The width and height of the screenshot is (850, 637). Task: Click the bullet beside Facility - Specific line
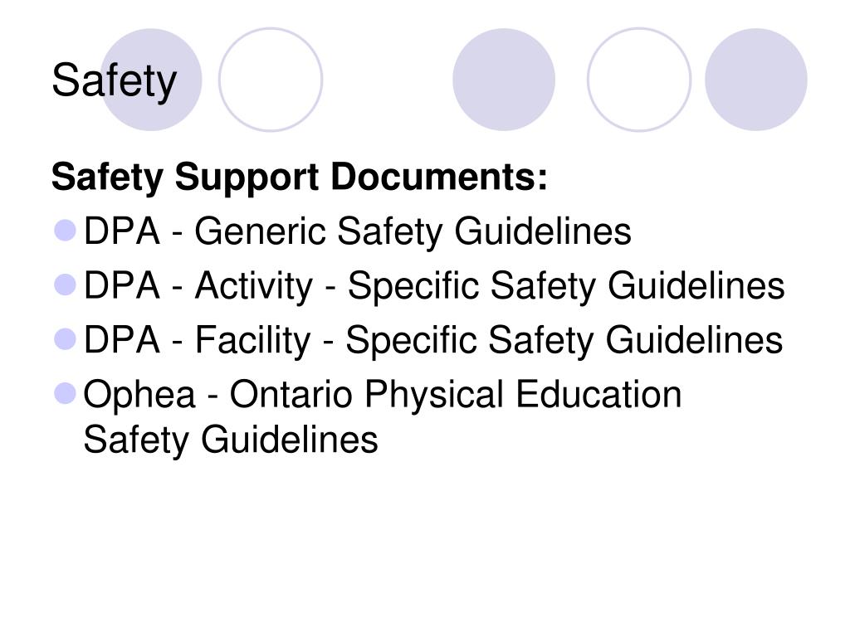(x=65, y=339)
